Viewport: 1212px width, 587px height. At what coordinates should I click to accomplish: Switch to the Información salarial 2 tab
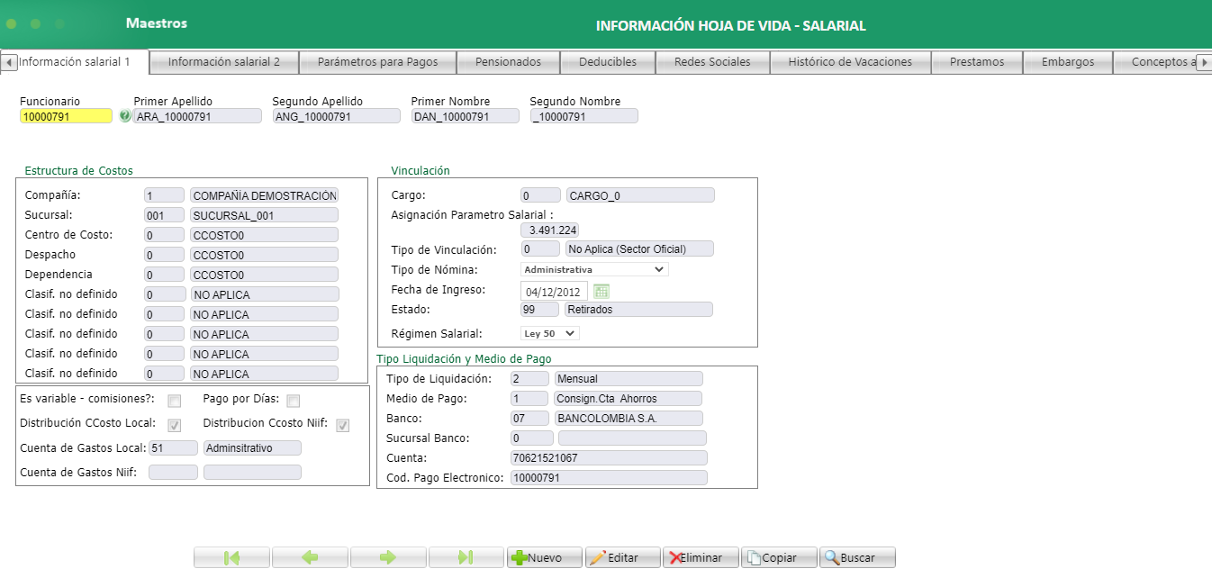click(x=225, y=62)
